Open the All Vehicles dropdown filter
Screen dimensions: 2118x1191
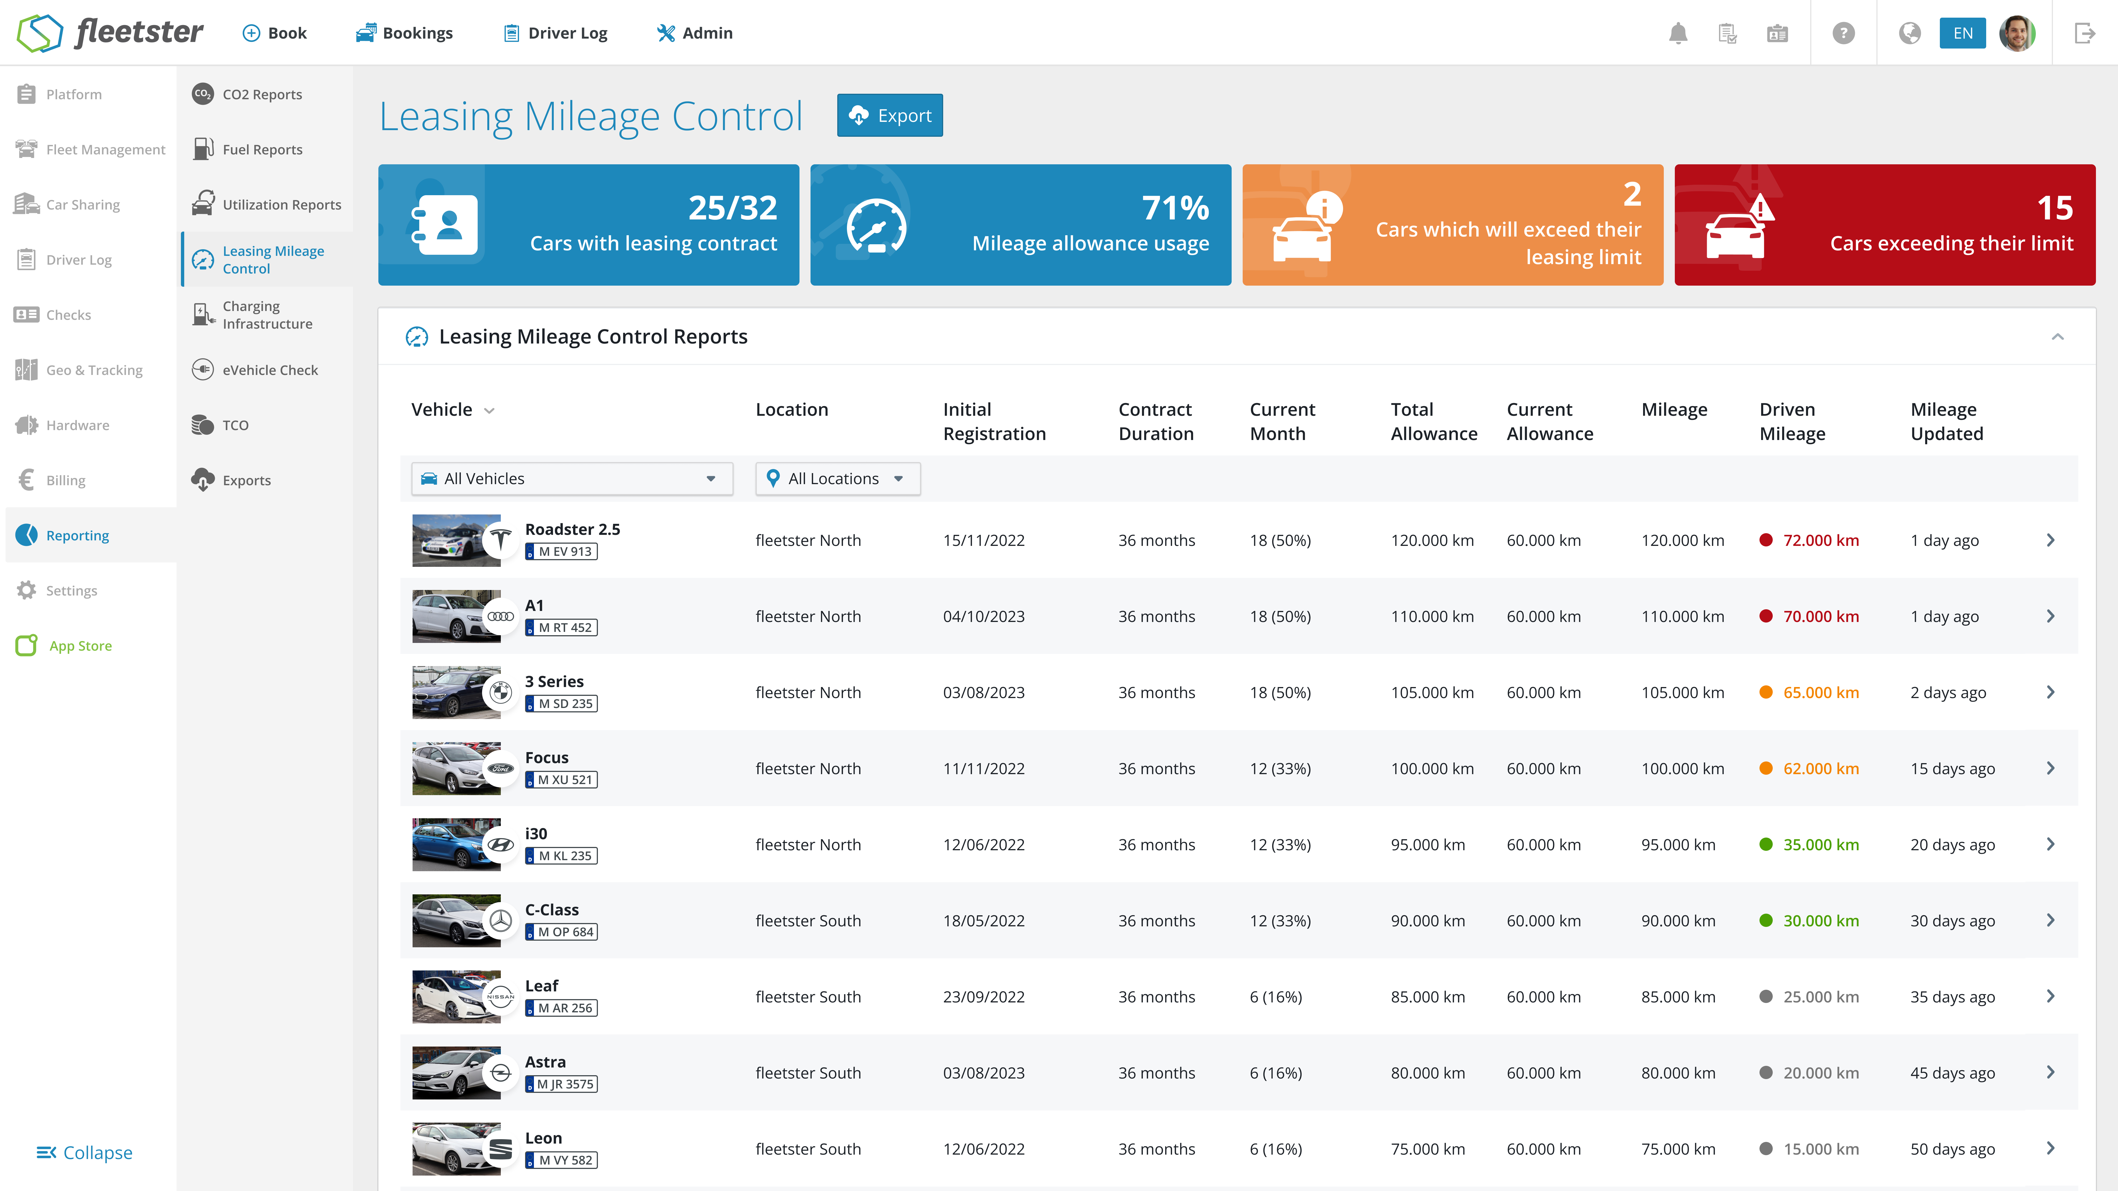(571, 478)
